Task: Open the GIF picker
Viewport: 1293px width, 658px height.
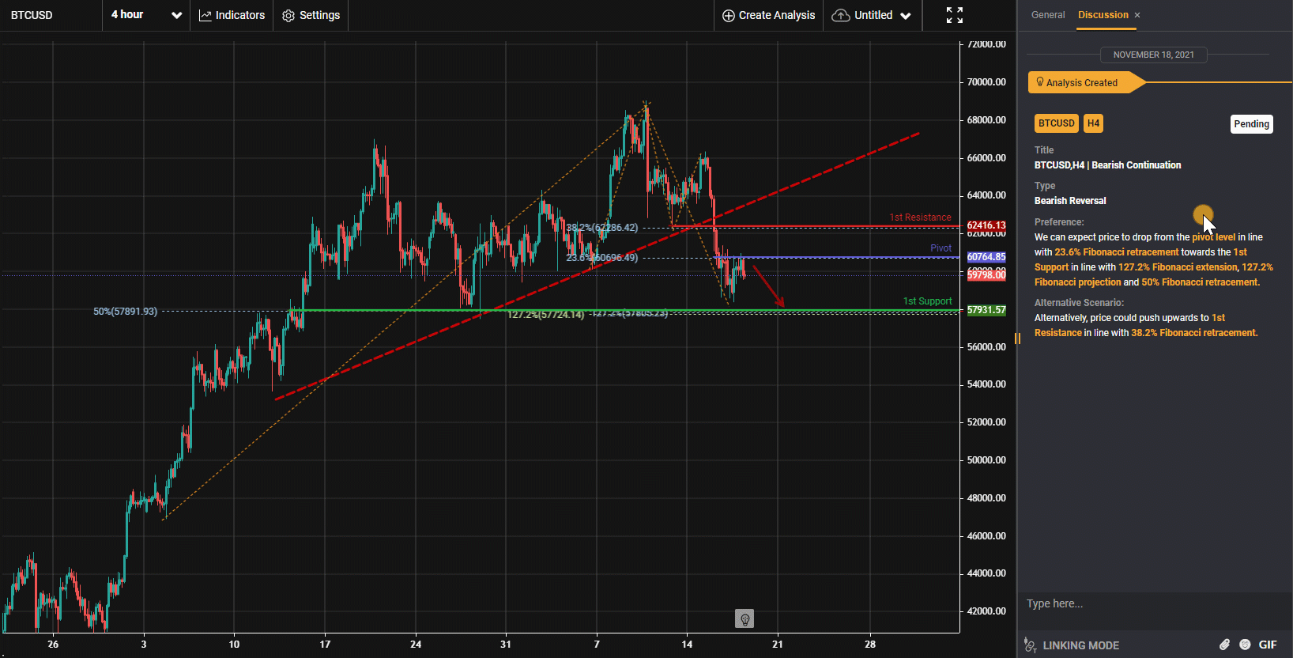Action: (1268, 645)
